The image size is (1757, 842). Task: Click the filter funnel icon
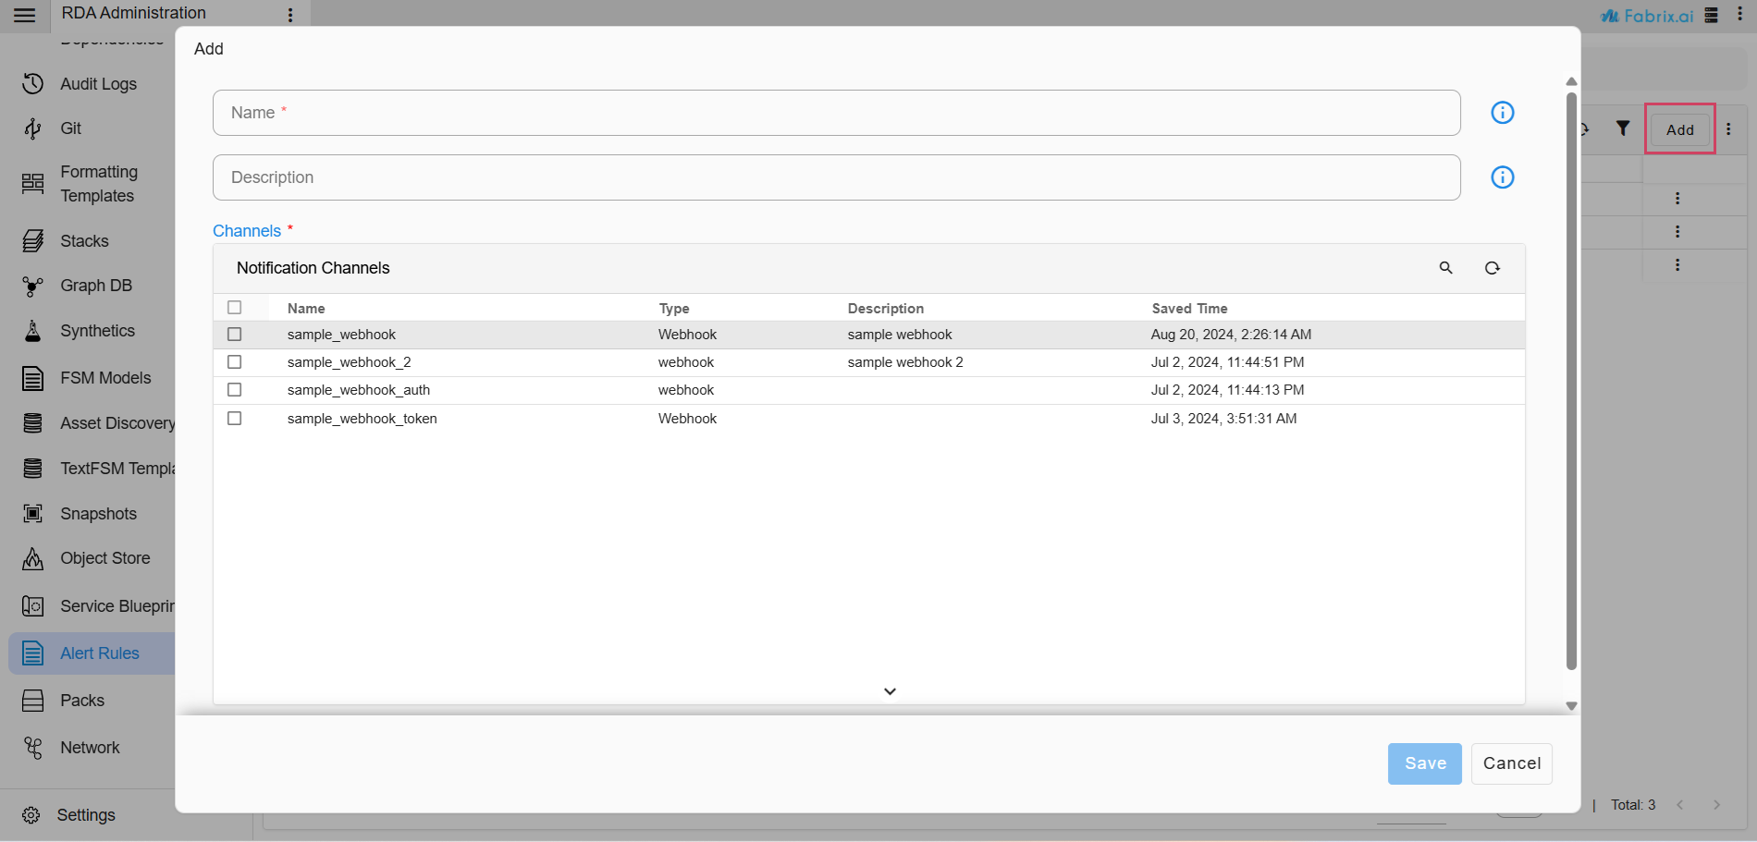[x=1623, y=128]
